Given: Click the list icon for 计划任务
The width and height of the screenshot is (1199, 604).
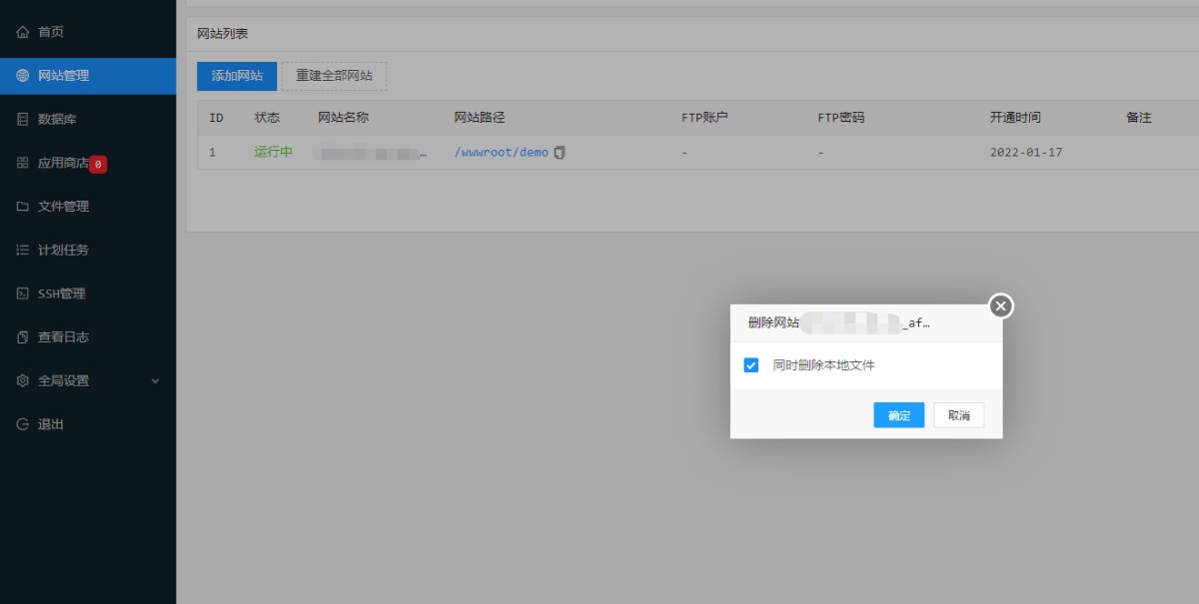Looking at the screenshot, I should (23, 251).
